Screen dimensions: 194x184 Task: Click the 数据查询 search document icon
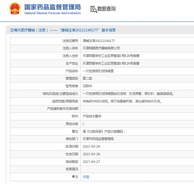pos(93,9)
